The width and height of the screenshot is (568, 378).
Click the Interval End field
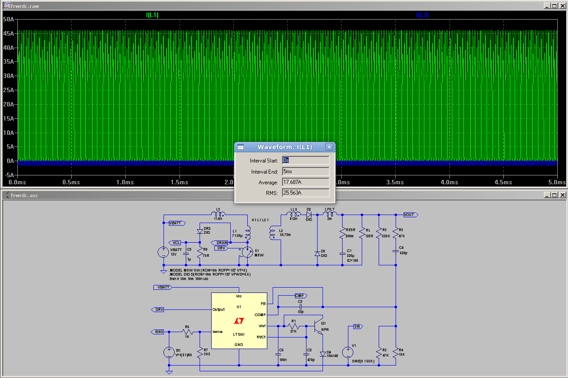pos(306,171)
